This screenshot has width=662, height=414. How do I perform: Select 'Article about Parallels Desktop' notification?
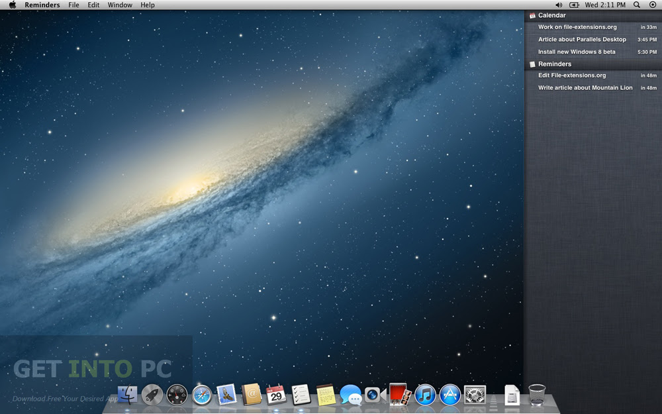(x=582, y=40)
